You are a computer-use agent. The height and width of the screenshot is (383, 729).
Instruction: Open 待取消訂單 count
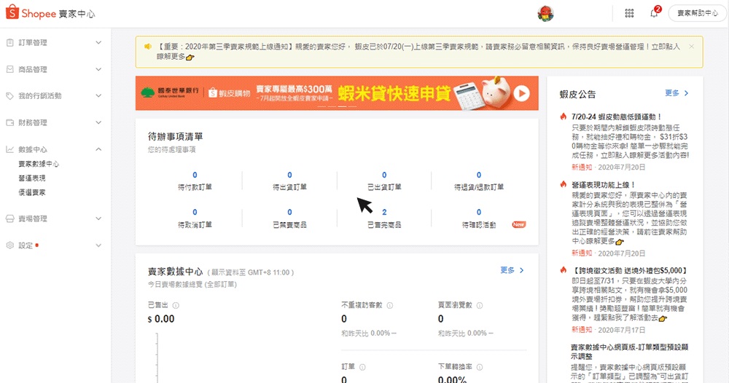(195, 212)
